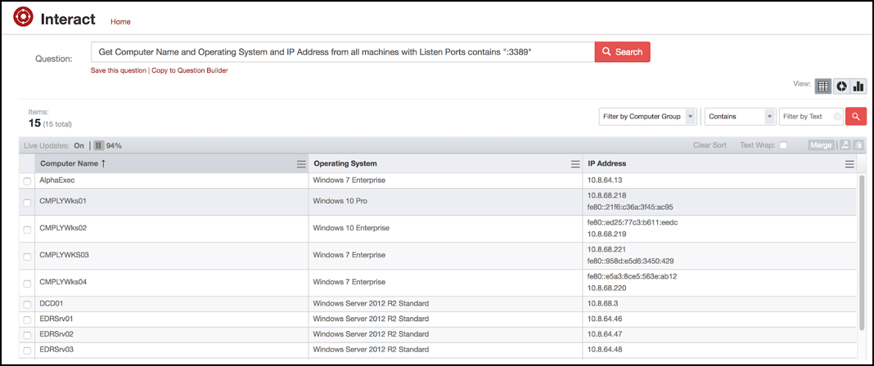Go to Home in navigation
This screenshot has height=366, width=874.
[x=120, y=22]
